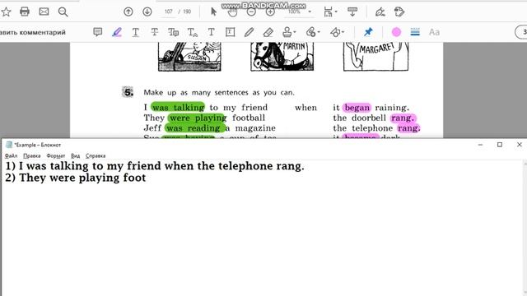Click the highlighted 'was reading' text
The height and width of the screenshot is (296, 527).
pyautogui.click(x=195, y=128)
